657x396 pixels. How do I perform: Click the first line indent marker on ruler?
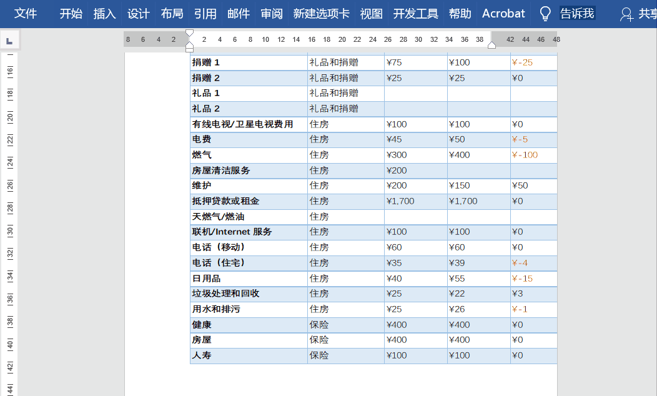189,33
